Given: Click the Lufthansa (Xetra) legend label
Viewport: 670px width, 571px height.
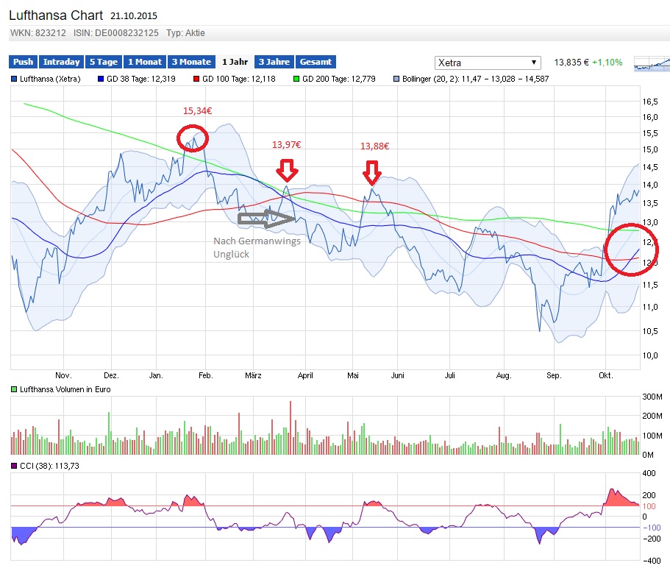Looking at the screenshot, I should point(50,79).
